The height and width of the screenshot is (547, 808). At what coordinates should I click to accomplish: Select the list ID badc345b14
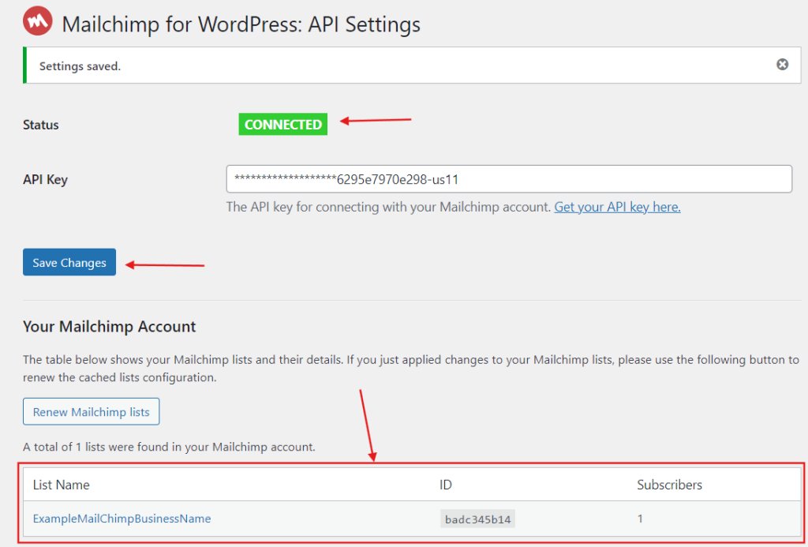tap(477, 519)
